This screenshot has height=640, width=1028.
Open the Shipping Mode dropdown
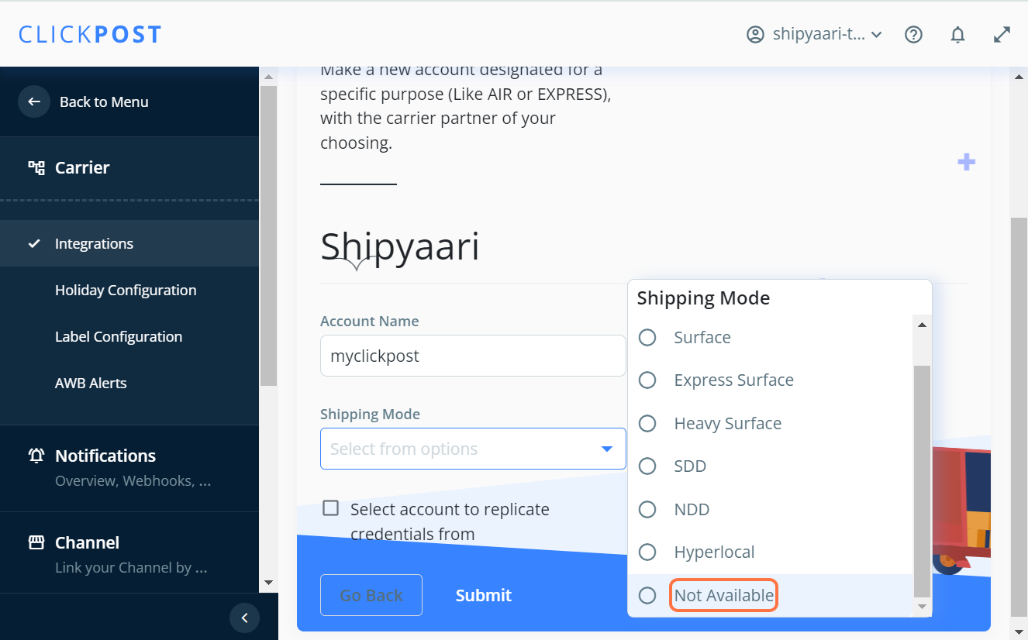(x=473, y=449)
